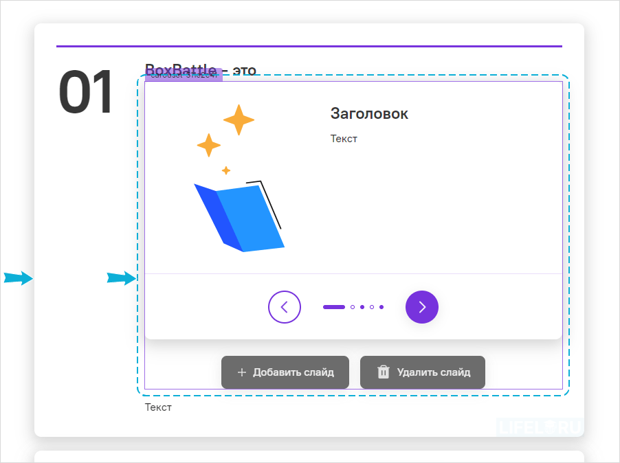Click the Добавить слайд button
Viewport: 620px width, 463px height.
[x=285, y=372]
